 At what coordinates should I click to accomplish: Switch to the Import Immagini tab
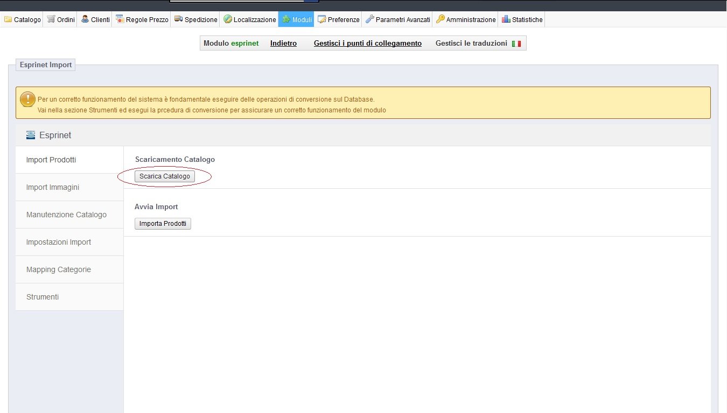point(69,187)
